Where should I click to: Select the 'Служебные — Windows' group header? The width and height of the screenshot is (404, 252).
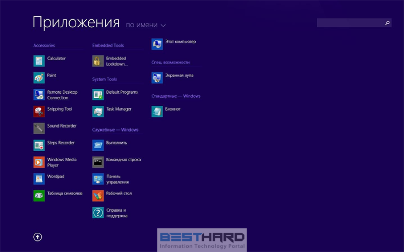tap(115, 130)
